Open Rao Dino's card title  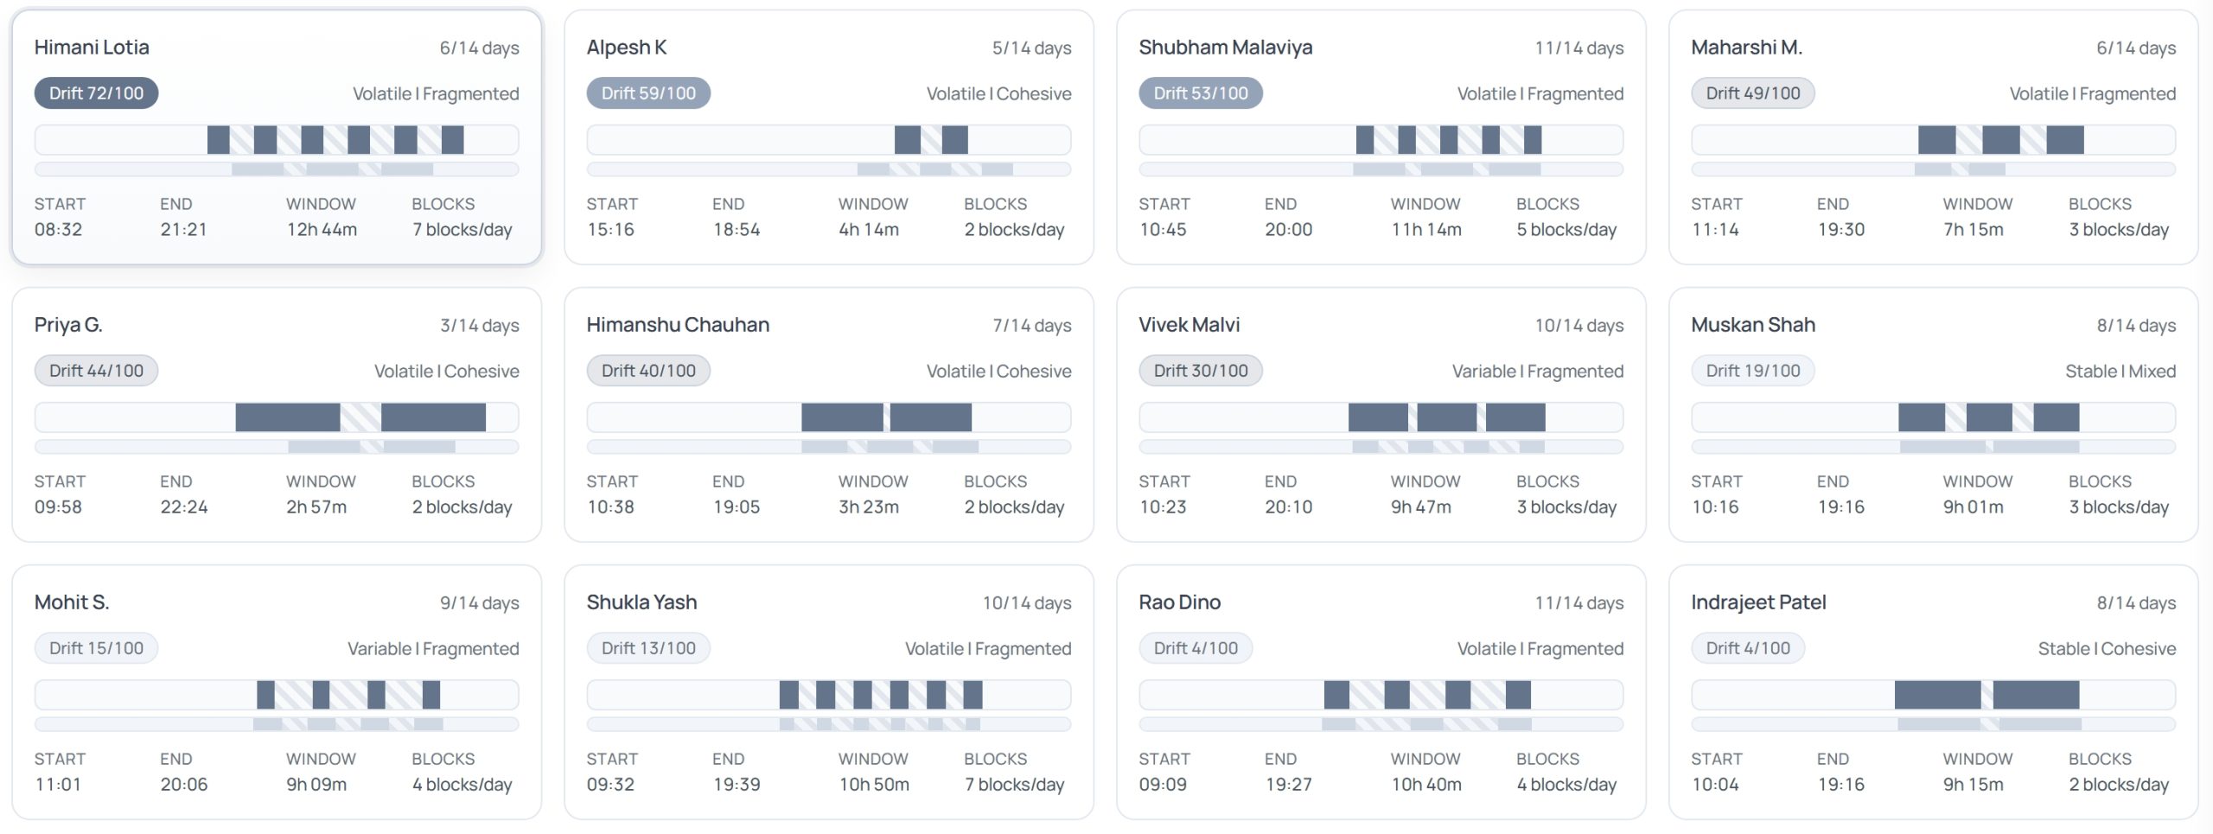(1179, 602)
